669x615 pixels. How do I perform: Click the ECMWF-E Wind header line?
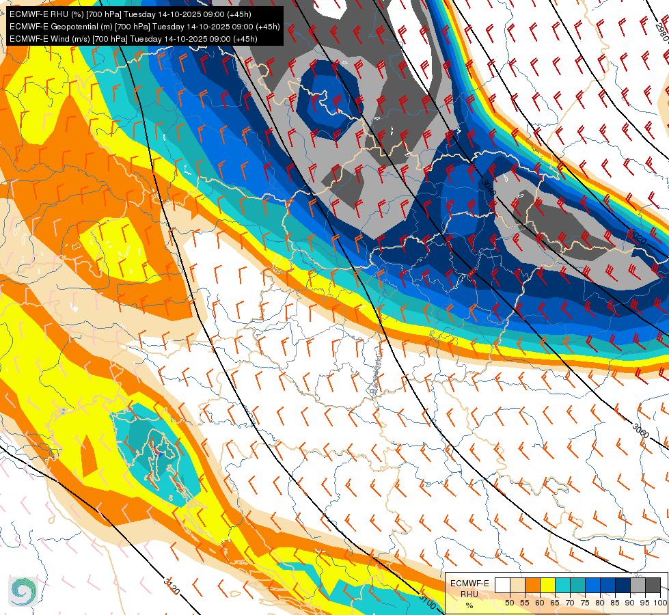[133, 39]
